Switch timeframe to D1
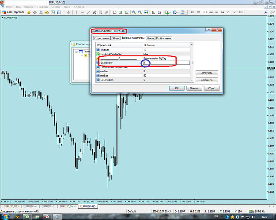The image size is (276, 220). tap(229, 12)
